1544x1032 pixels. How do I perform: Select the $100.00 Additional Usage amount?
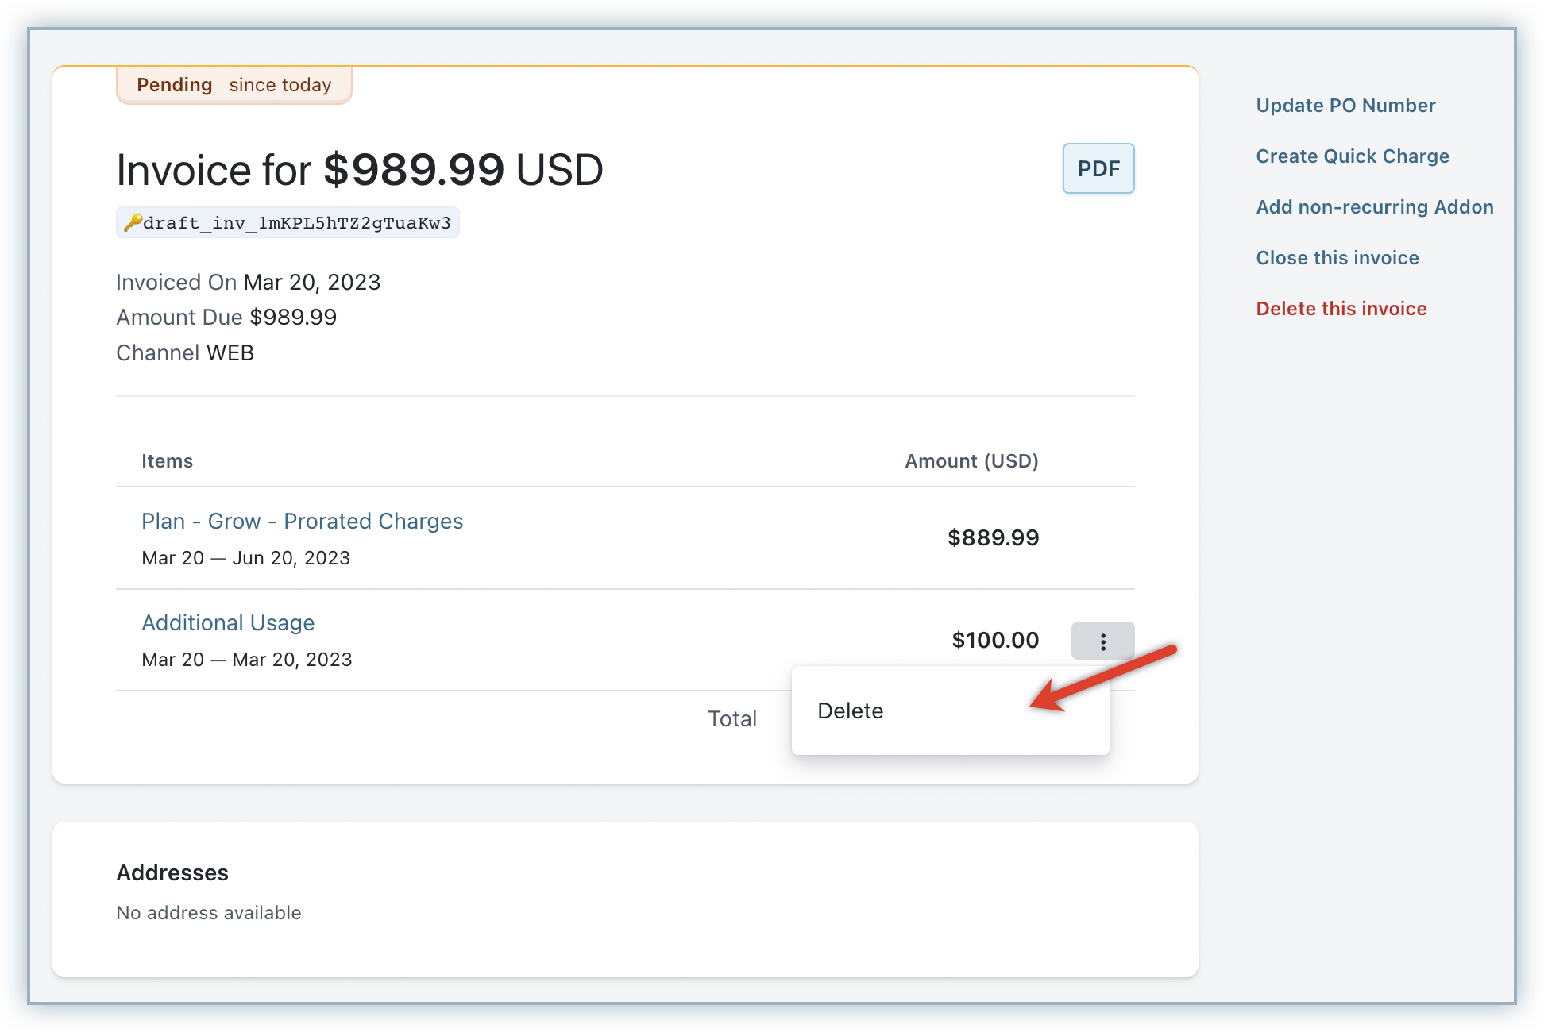coord(995,640)
